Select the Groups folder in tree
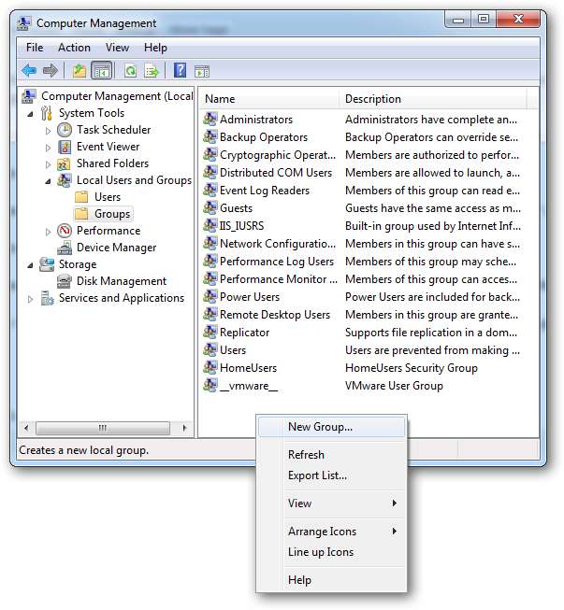This screenshot has width=564, height=610. [x=104, y=214]
